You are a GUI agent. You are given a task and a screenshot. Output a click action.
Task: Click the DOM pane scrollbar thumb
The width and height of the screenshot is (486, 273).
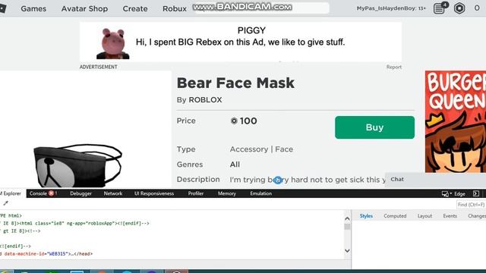(347, 227)
